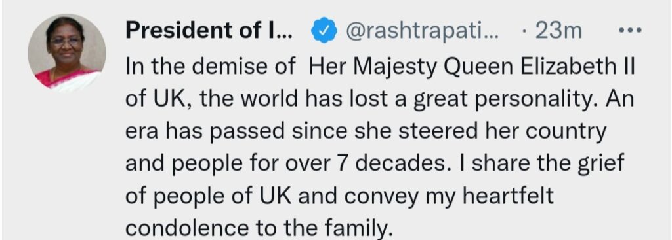The width and height of the screenshot is (672, 240).
Task: Visit the @rashtrapati... handle link
Action: pos(422,31)
